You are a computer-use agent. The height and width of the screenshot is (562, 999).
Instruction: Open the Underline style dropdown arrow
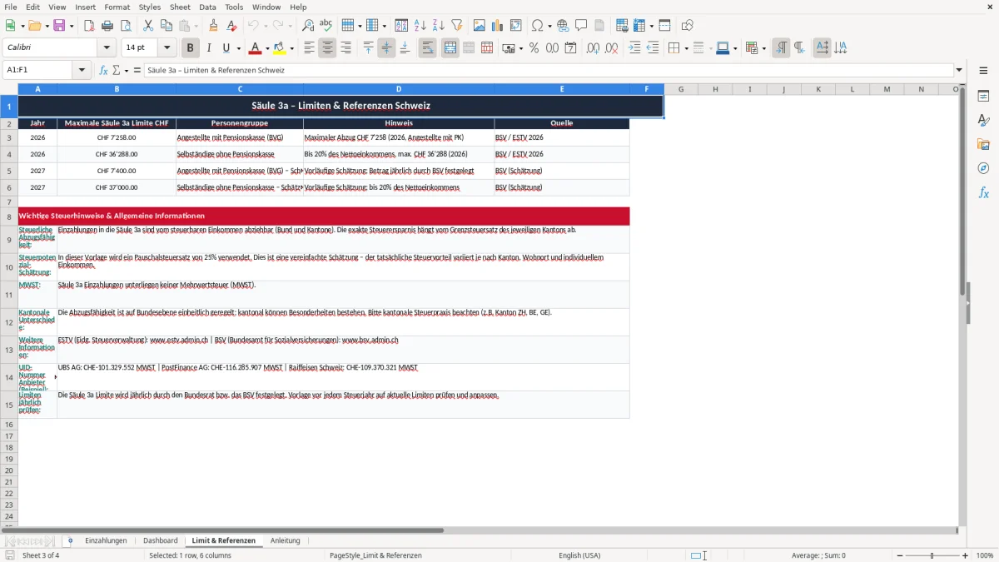pos(238,48)
